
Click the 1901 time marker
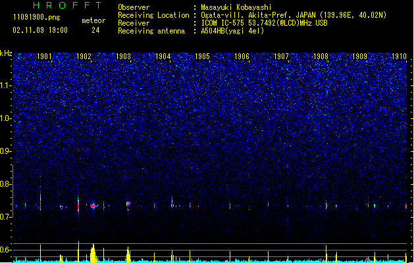[x=44, y=57]
